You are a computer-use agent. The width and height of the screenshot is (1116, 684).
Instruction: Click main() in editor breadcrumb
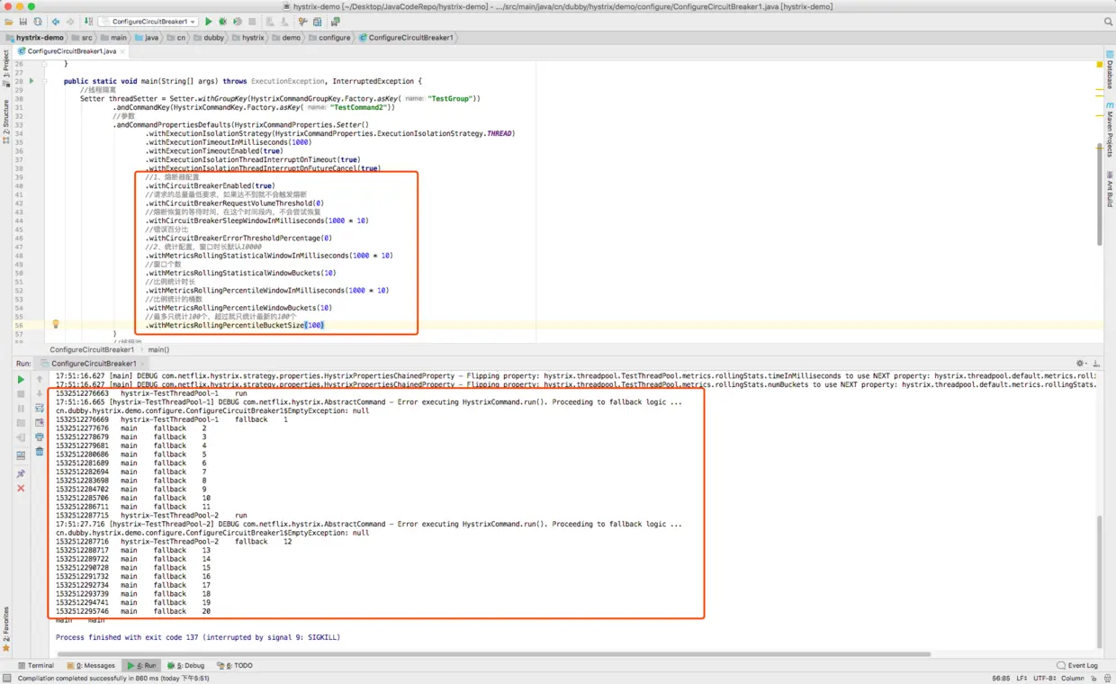pyautogui.click(x=158, y=349)
